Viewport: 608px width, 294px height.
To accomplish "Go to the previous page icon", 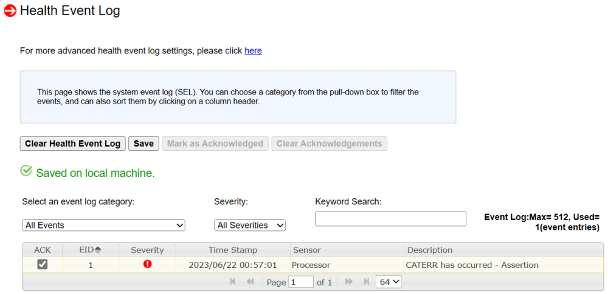I will pos(250,282).
